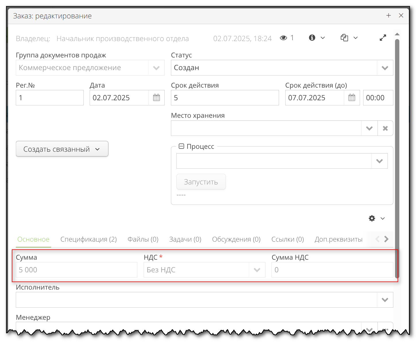Open the calendar picker next to Дата

pos(156,98)
